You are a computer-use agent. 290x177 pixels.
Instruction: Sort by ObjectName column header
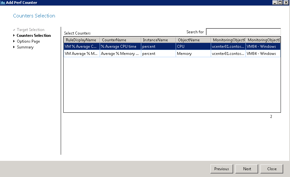coord(189,40)
